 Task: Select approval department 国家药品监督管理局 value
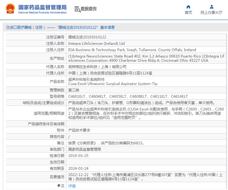84,149
